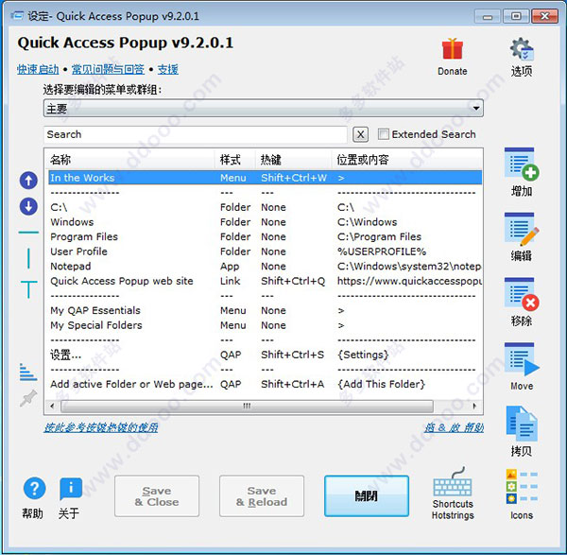Click the horizontal scrollbar thumb

coord(248,406)
